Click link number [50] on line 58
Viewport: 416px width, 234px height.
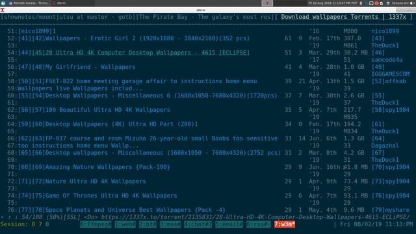[x=25, y=81]
